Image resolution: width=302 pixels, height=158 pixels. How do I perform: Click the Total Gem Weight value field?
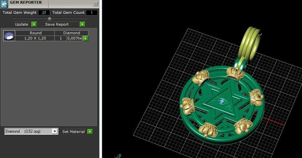click(x=44, y=13)
